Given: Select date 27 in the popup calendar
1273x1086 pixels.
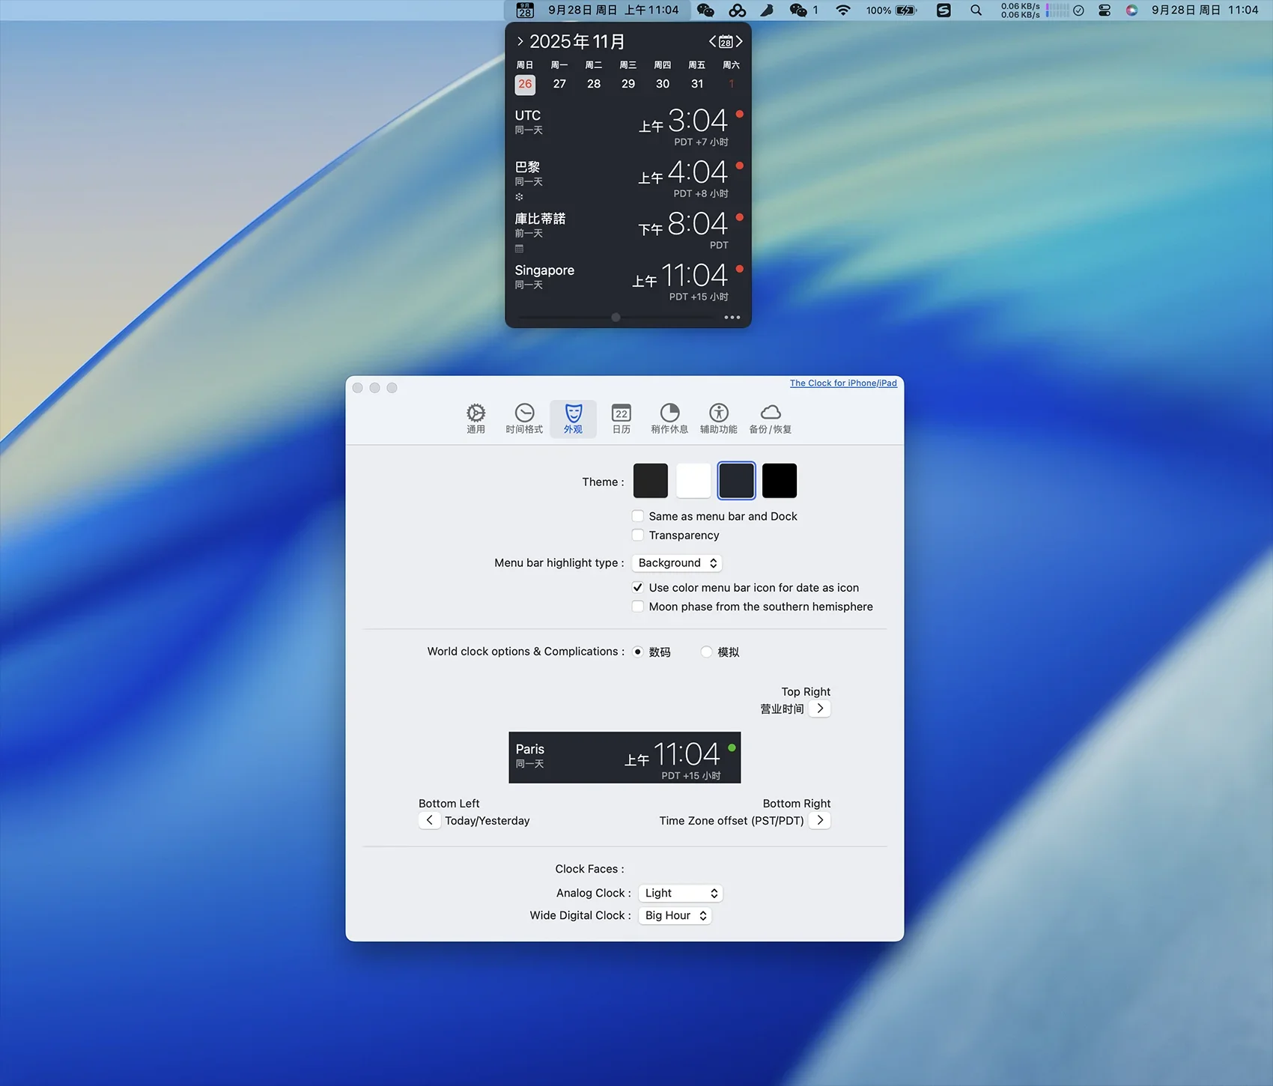Looking at the screenshot, I should pos(559,84).
